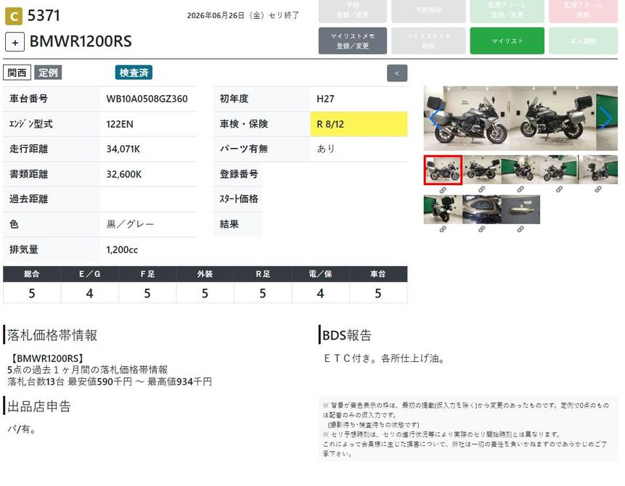The height and width of the screenshot is (486, 625).
Task: Click the green マイリスト button
Action: (x=507, y=41)
